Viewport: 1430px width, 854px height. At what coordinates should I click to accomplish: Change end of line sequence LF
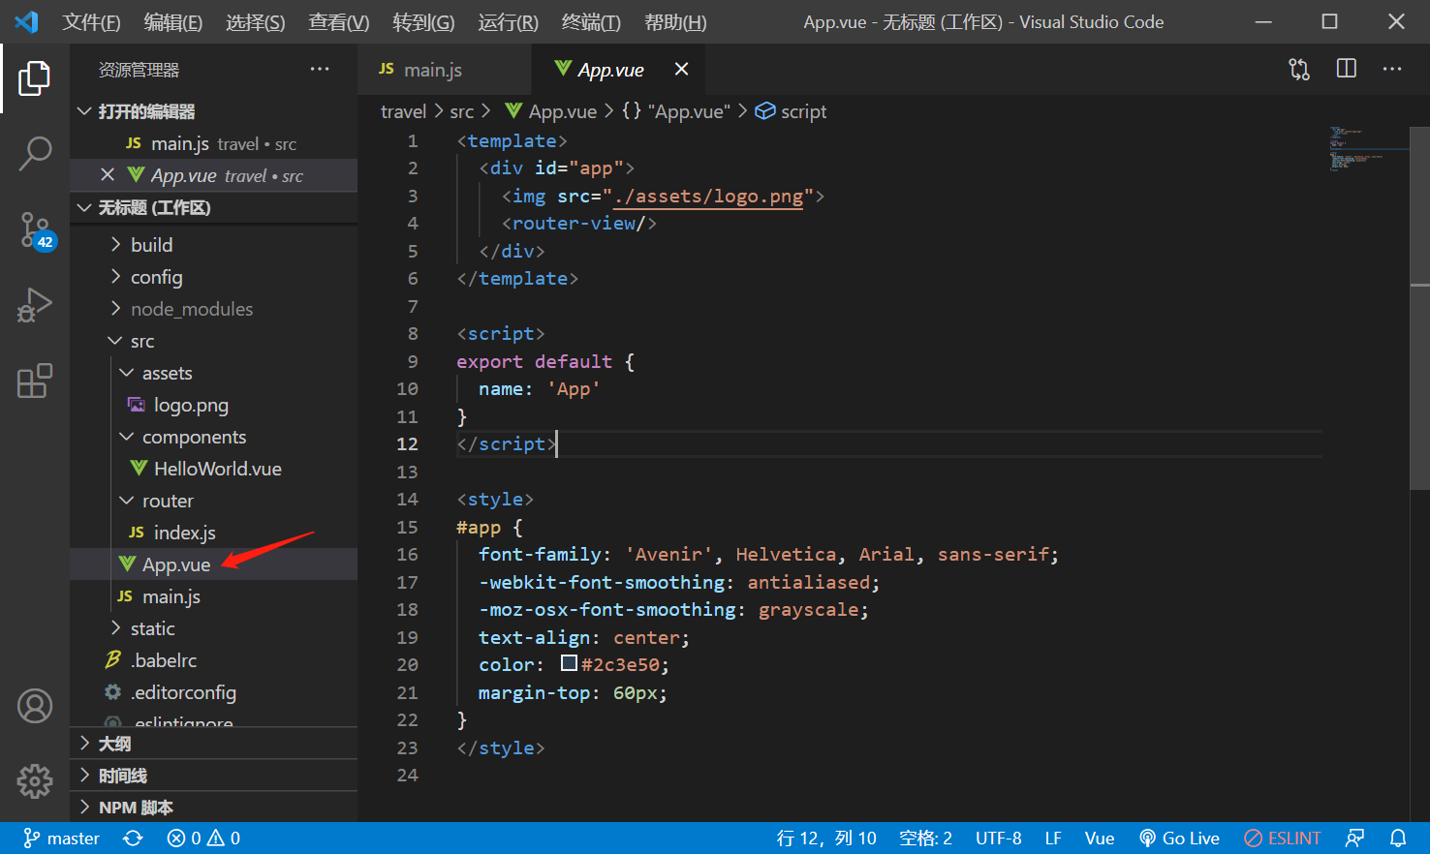coord(1053,839)
